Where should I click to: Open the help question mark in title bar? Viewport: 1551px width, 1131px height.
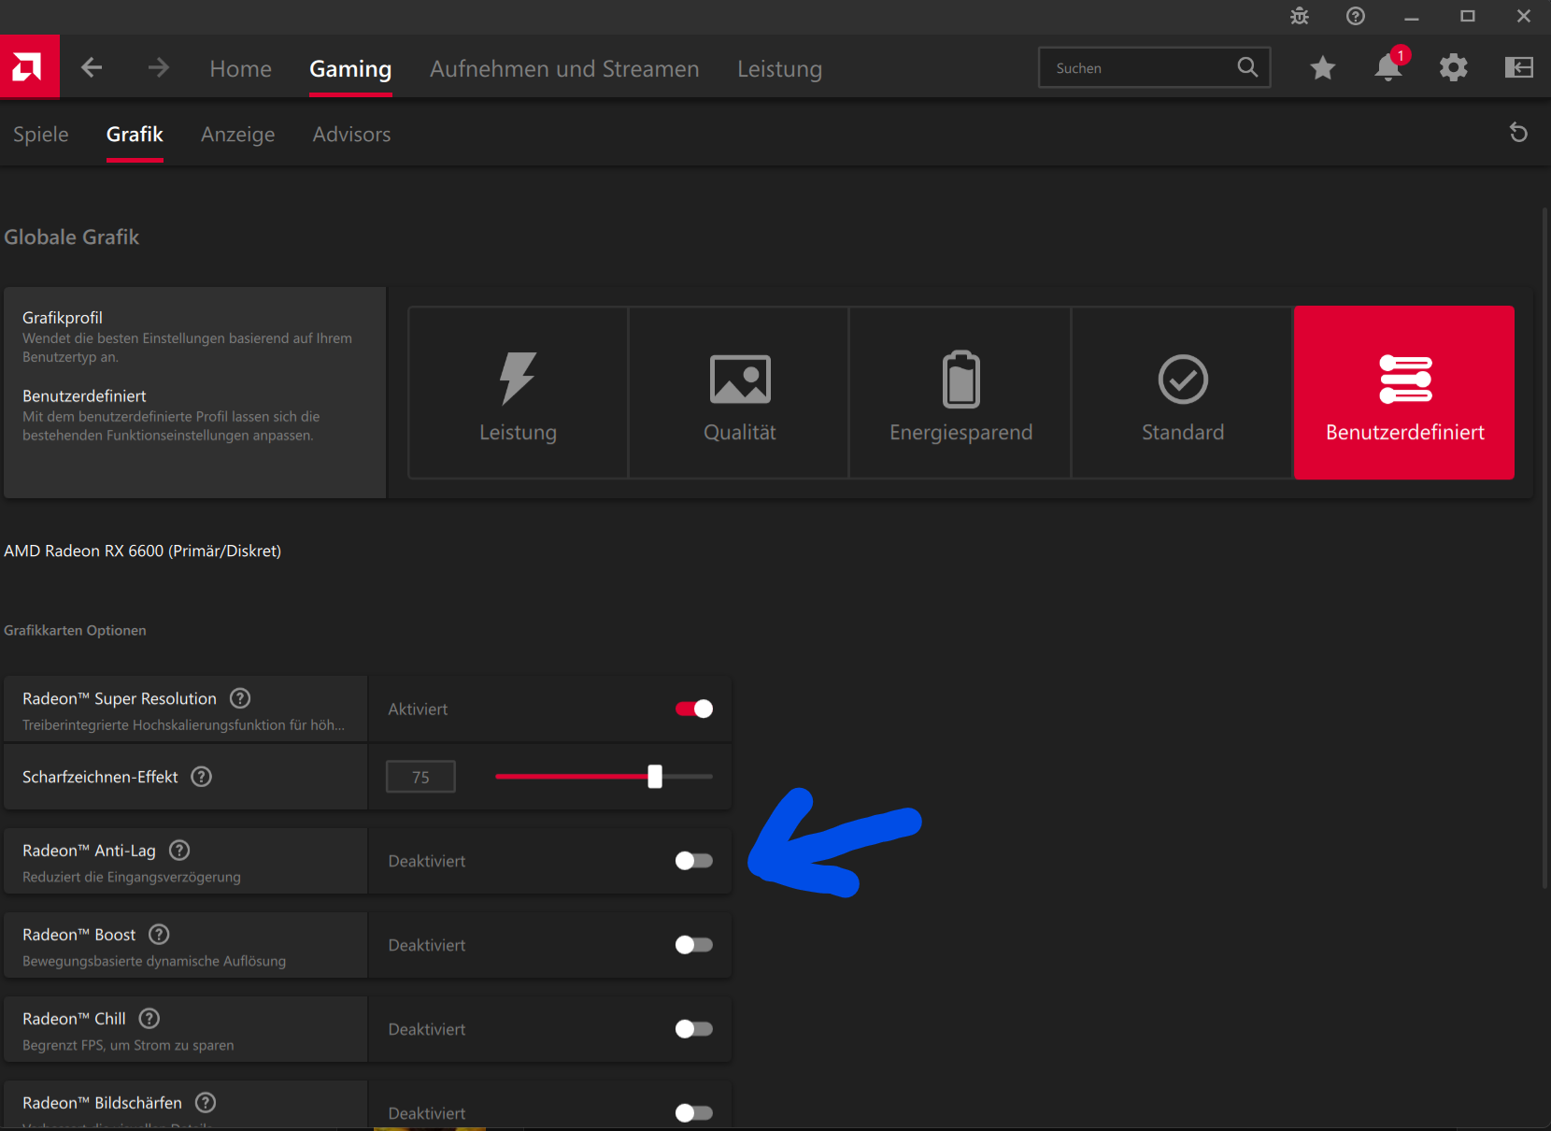coord(1356,16)
